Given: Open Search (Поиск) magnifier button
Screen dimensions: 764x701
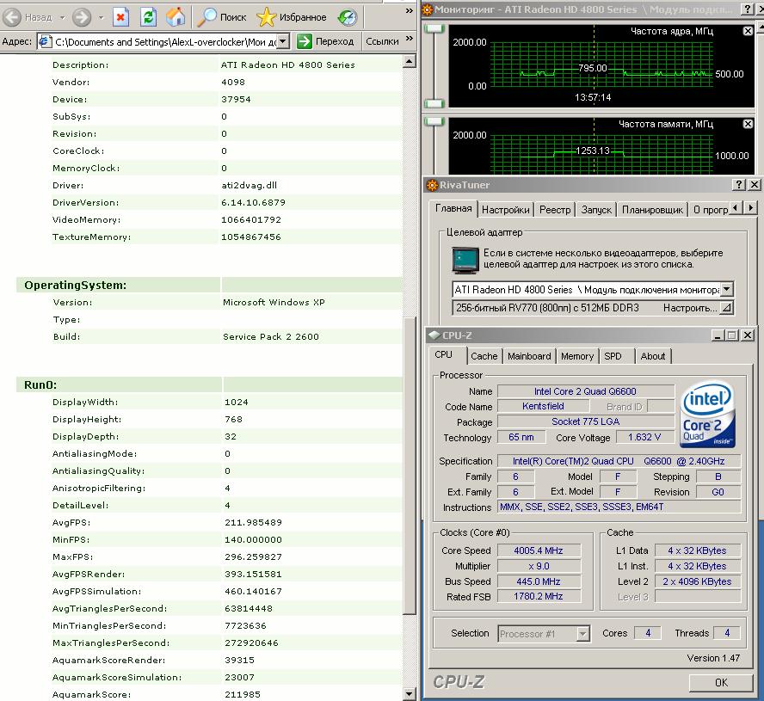Looking at the screenshot, I should point(222,17).
